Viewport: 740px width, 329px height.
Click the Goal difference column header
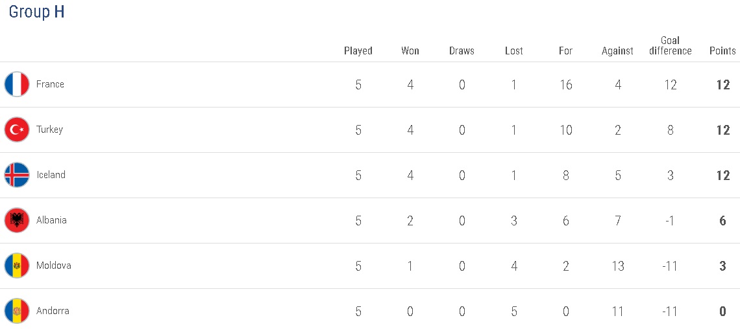(x=671, y=45)
